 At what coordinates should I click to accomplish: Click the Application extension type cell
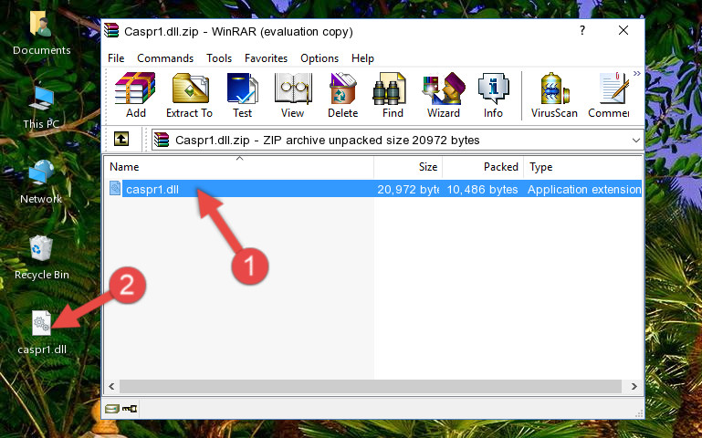click(x=584, y=189)
